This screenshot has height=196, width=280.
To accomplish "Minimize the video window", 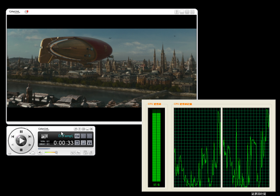I will (182, 12).
